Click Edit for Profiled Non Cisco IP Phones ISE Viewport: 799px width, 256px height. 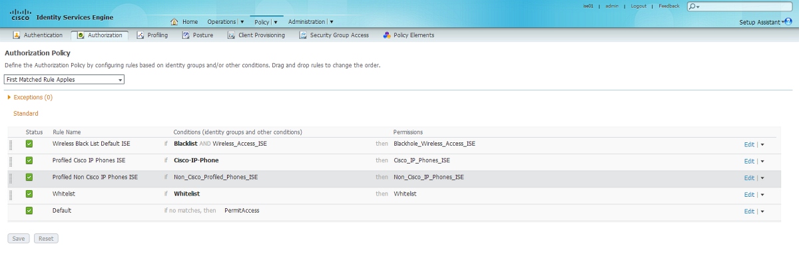[x=749, y=178]
